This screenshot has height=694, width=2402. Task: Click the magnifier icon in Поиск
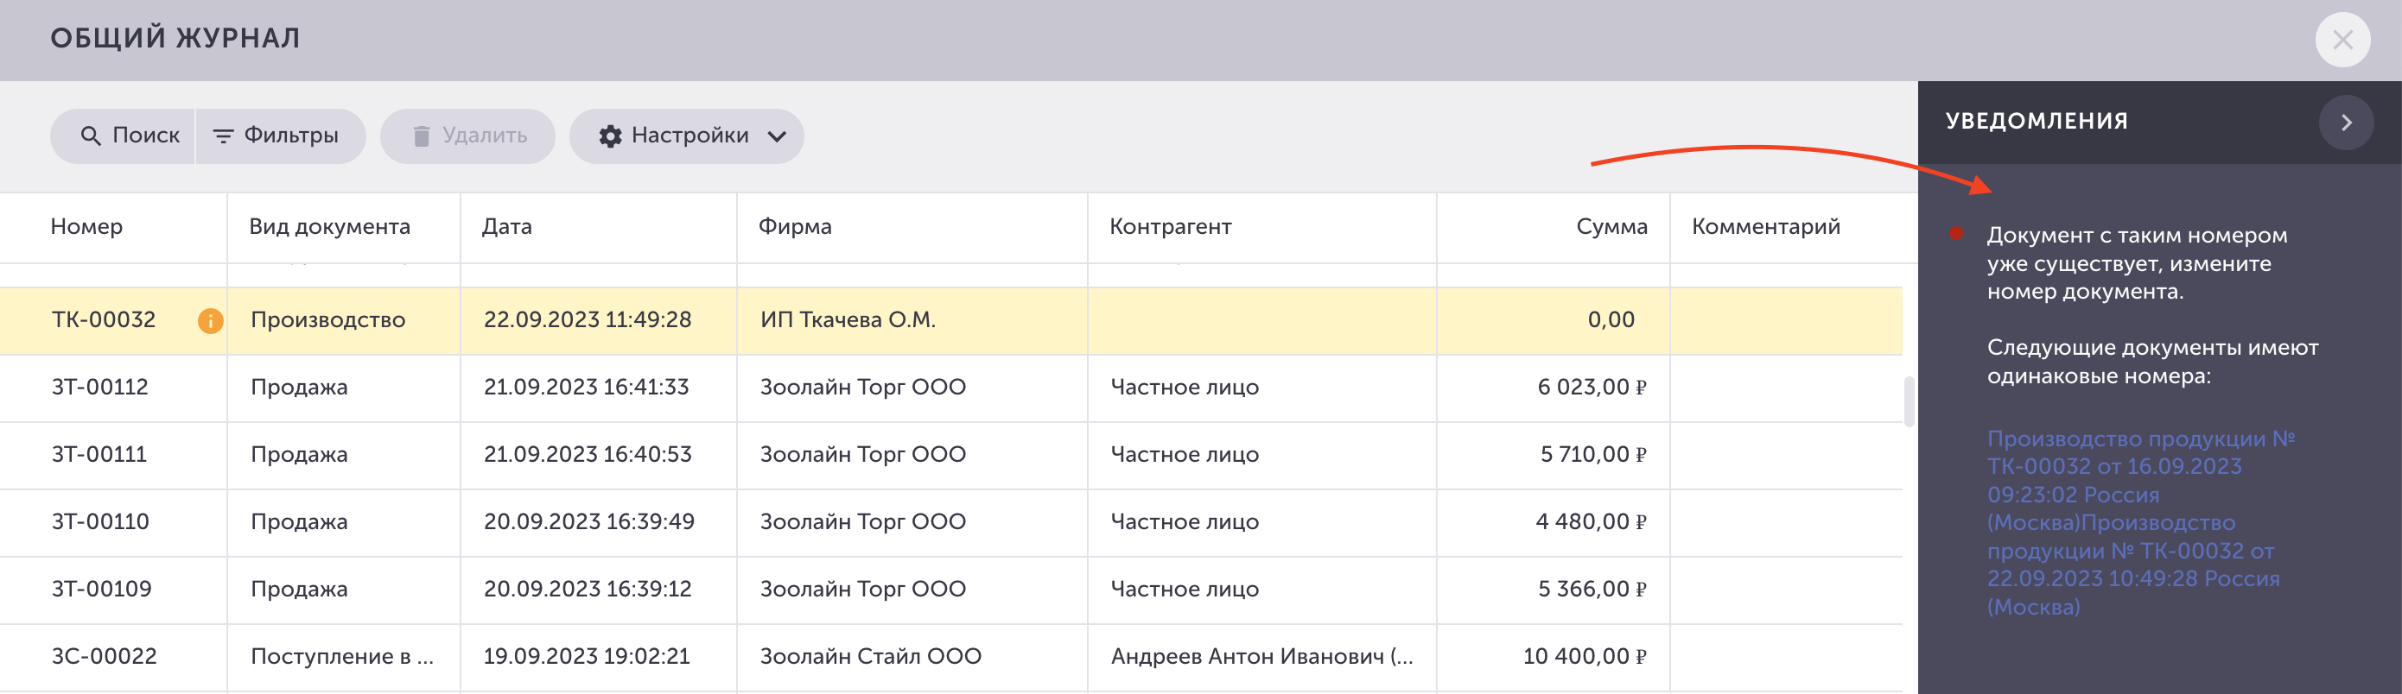(x=91, y=136)
